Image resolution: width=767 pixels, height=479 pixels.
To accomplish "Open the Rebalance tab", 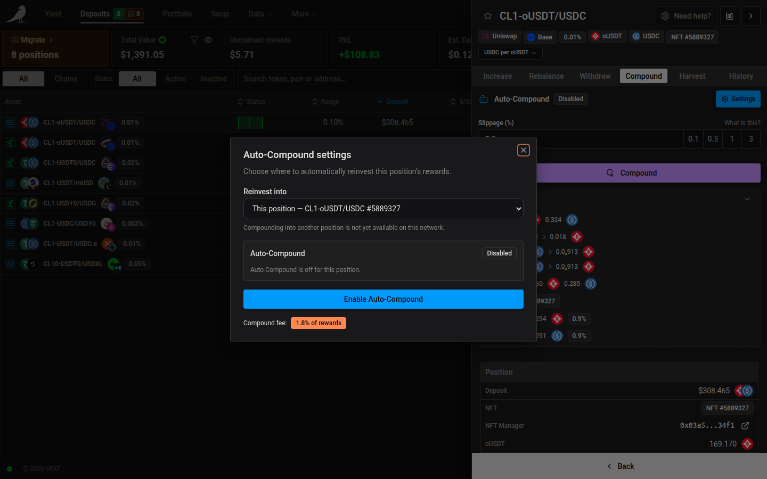I will pos(546,76).
